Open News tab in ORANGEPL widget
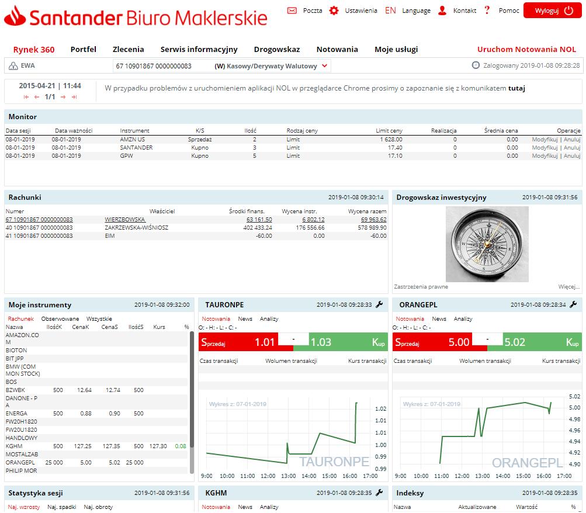This screenshot has height=513, width=586. click(x=439, y=318)
